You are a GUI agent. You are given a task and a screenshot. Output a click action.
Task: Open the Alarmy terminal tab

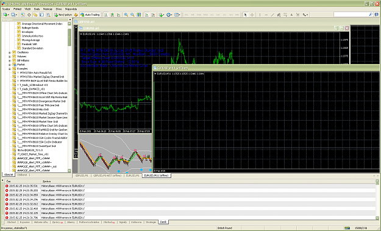pyautogui.click(x=71, y=222)
